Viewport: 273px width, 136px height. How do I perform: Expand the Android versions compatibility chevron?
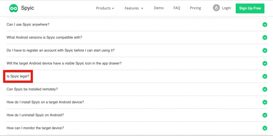(265, 37)
